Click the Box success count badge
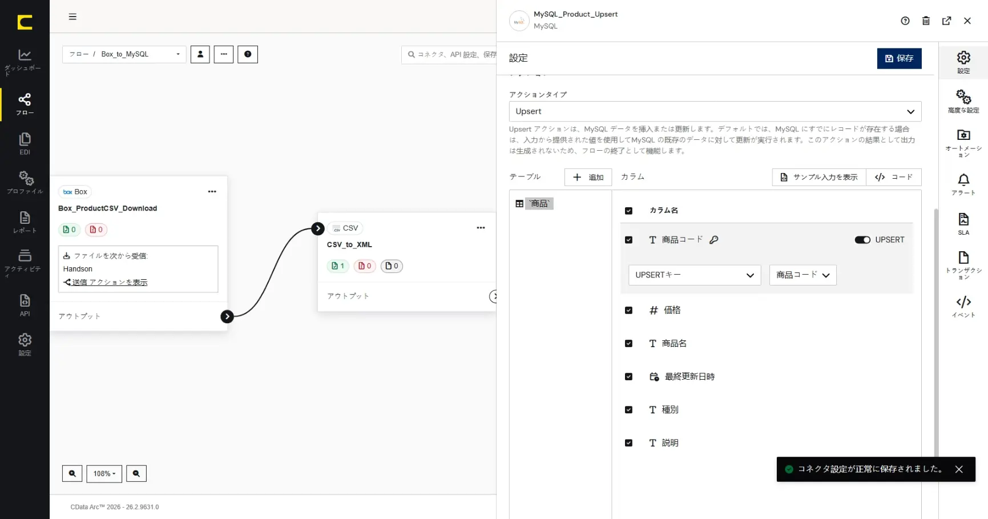 pos(69,230)
